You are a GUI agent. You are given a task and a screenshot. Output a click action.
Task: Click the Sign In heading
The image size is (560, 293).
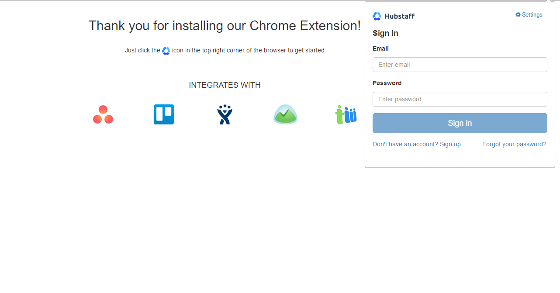(385, 33)
